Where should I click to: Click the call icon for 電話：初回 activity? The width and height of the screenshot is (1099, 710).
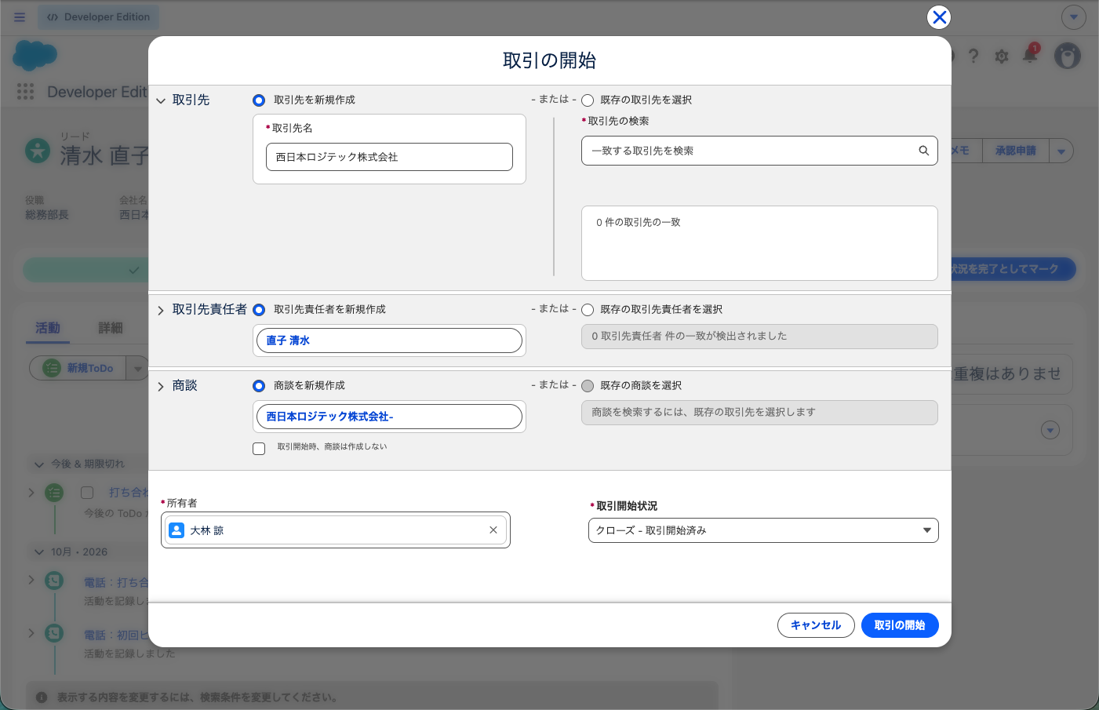(54, 633)
